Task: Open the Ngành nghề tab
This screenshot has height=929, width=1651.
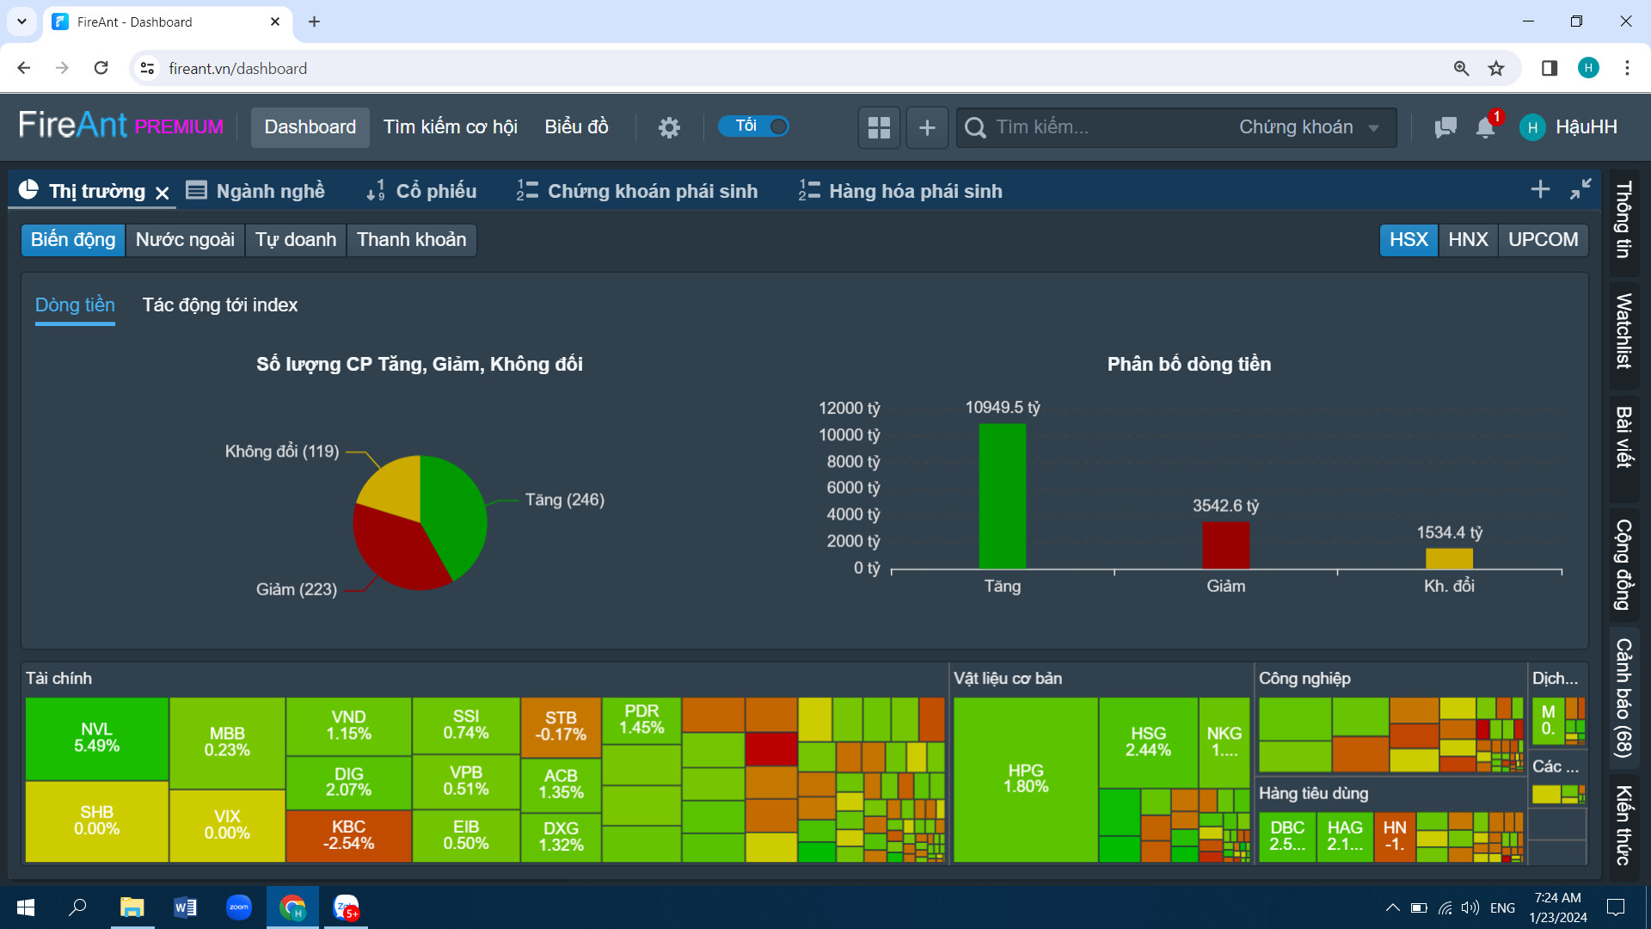Action: tap(256, 191)
